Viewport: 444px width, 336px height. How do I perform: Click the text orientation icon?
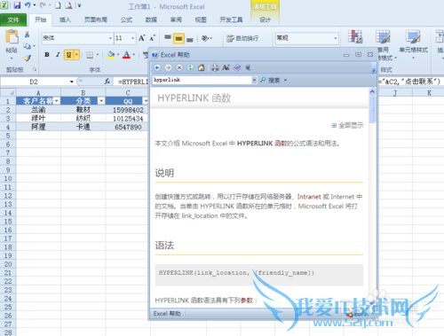tap(205, 38)
